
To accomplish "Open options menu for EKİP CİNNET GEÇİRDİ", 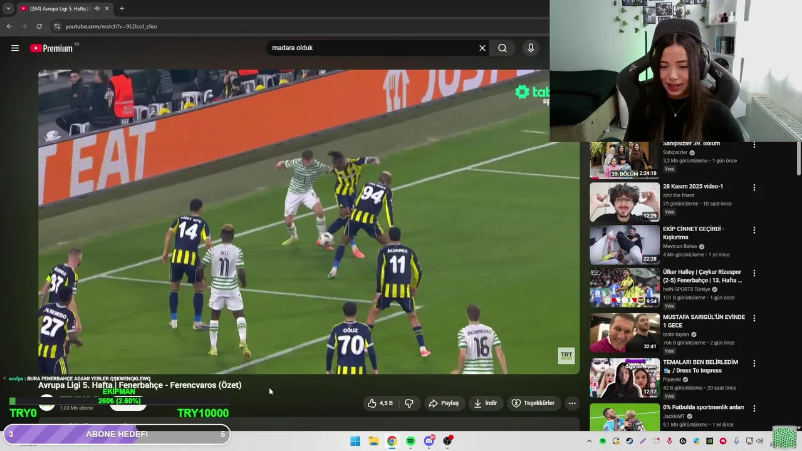I will tap(754, 230).
